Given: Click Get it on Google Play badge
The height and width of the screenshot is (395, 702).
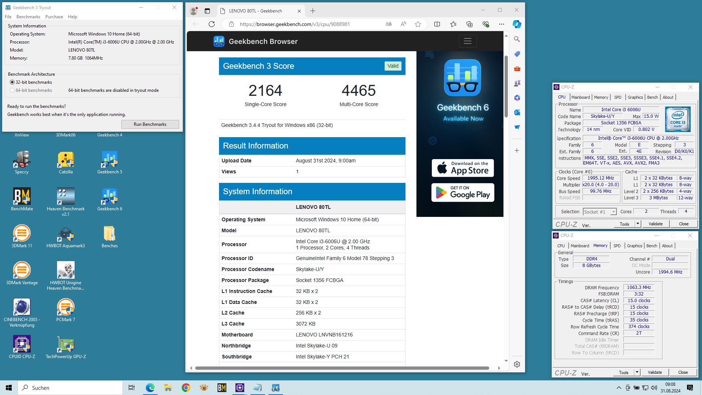Looking at the screenshot, I should 463,192.
